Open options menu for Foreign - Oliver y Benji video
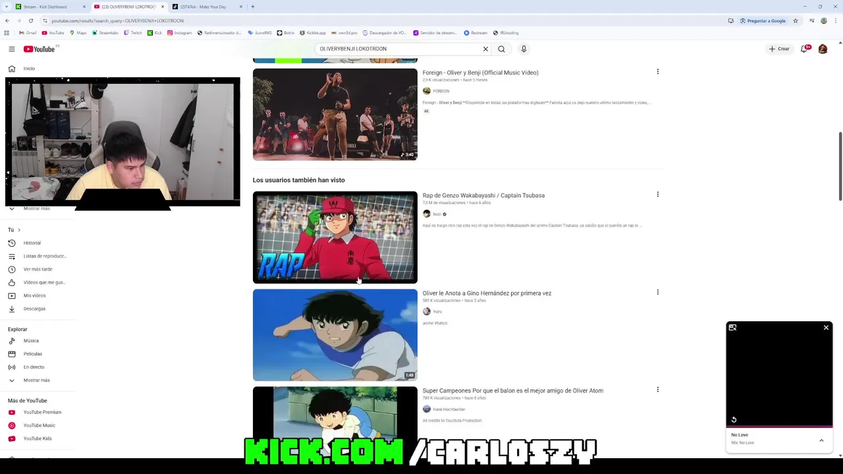The width and height of the screenshot is (843, 474). (657, 72)
